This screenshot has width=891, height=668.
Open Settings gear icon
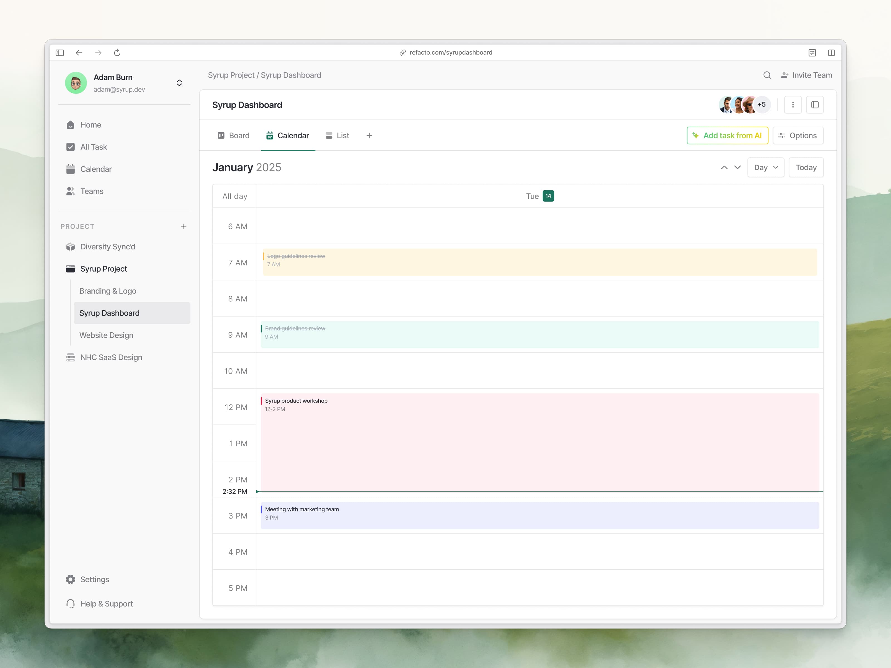70,579
